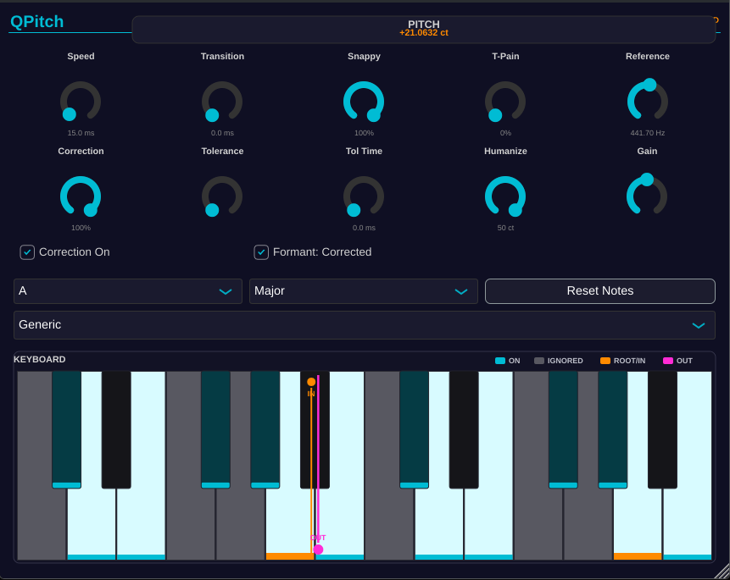This screenshot has height=580, width=730.
Task: Click the upper-octave F# black key
Action: 563,429
